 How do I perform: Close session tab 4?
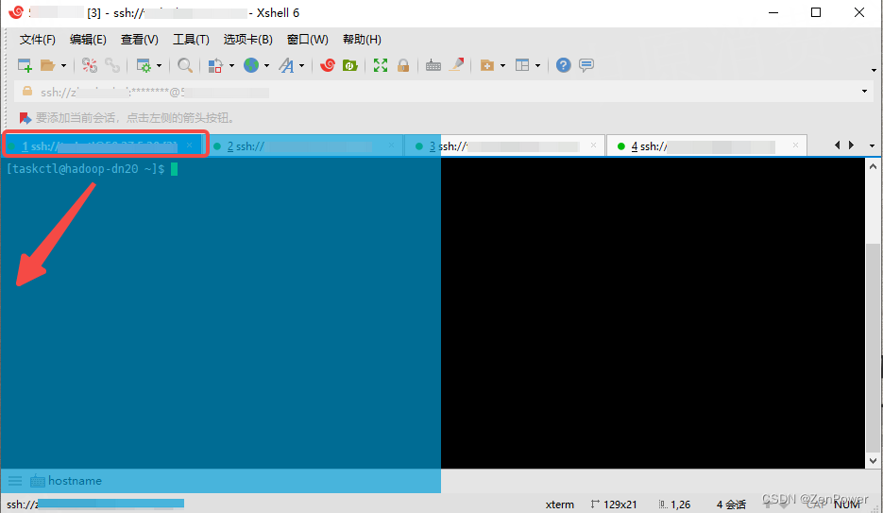pyautogui.click(x=795, y=145)
